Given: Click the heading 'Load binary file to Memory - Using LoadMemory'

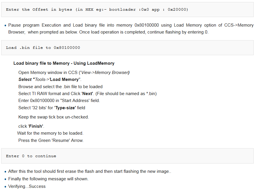Looking at the screenshot, I should tap(64, 63).
